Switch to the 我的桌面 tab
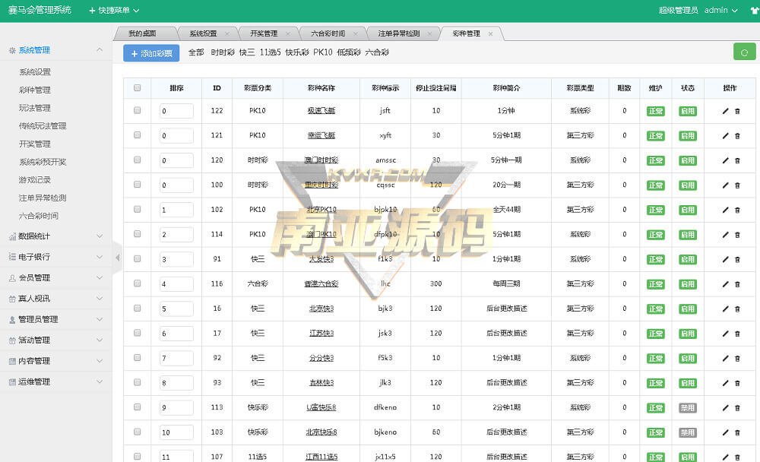Screen dimensions: 760x462 coord(142,33)
